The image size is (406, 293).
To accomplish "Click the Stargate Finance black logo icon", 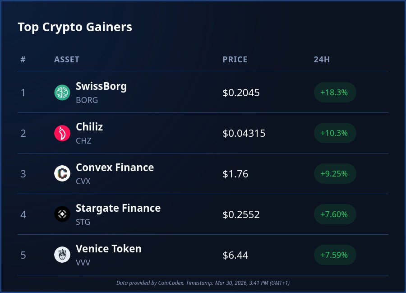I will click(62, 214).
